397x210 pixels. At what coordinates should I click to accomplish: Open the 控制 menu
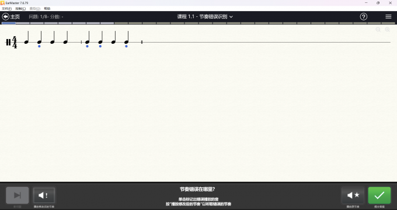[20, 9]
